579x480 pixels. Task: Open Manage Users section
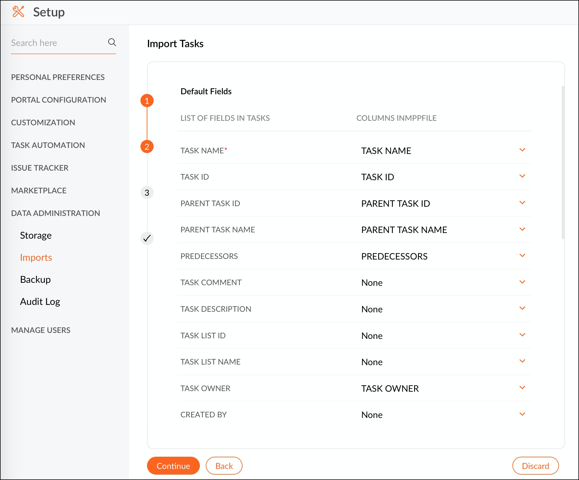click(41, 330)
